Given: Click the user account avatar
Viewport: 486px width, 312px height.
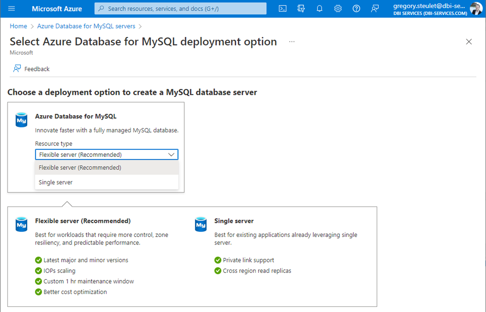Looking at the screenshot, I should click(476, 9).
